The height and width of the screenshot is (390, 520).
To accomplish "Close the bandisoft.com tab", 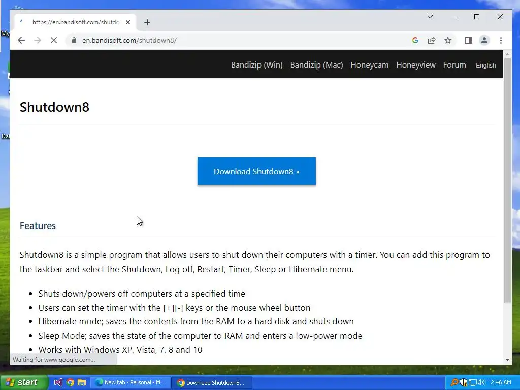I will pos(128,22).
